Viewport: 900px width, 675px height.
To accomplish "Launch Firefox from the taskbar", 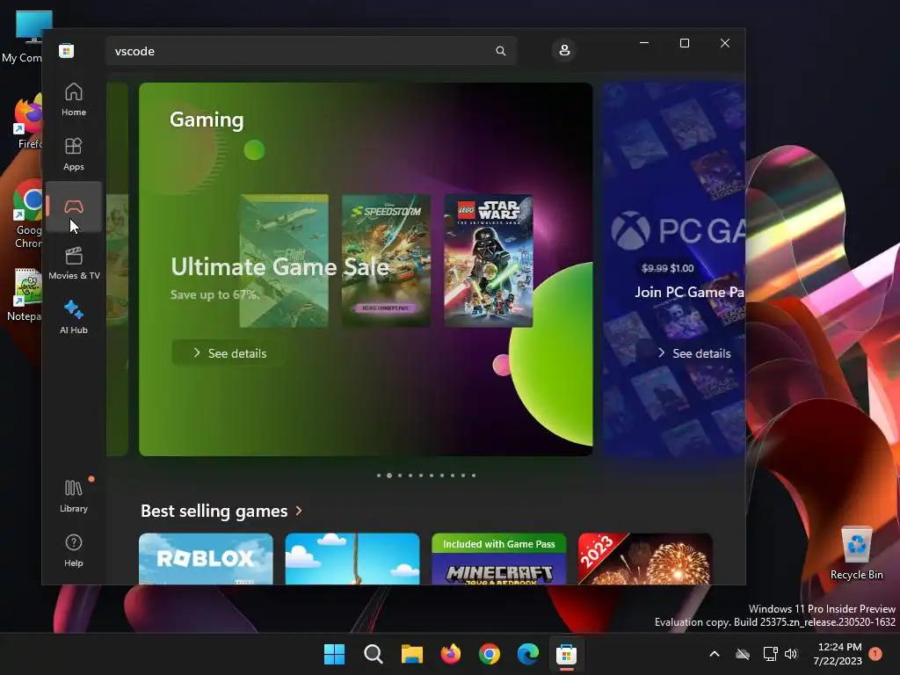I will point(451,654).
